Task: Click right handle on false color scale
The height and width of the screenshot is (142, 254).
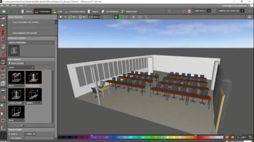Action: click(x=196, y=136)
